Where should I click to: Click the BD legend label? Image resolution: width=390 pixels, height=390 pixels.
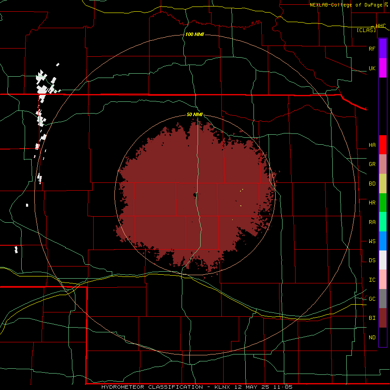click(x=372, y=184)
